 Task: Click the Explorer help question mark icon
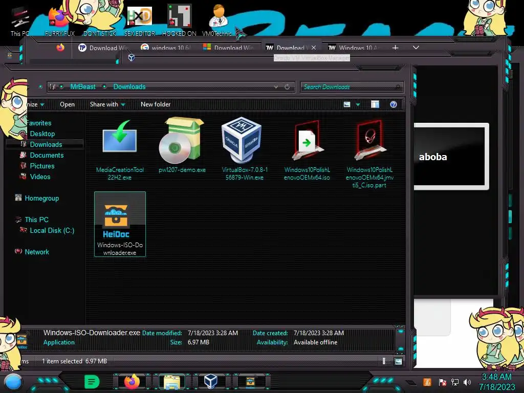click(394, 104)
